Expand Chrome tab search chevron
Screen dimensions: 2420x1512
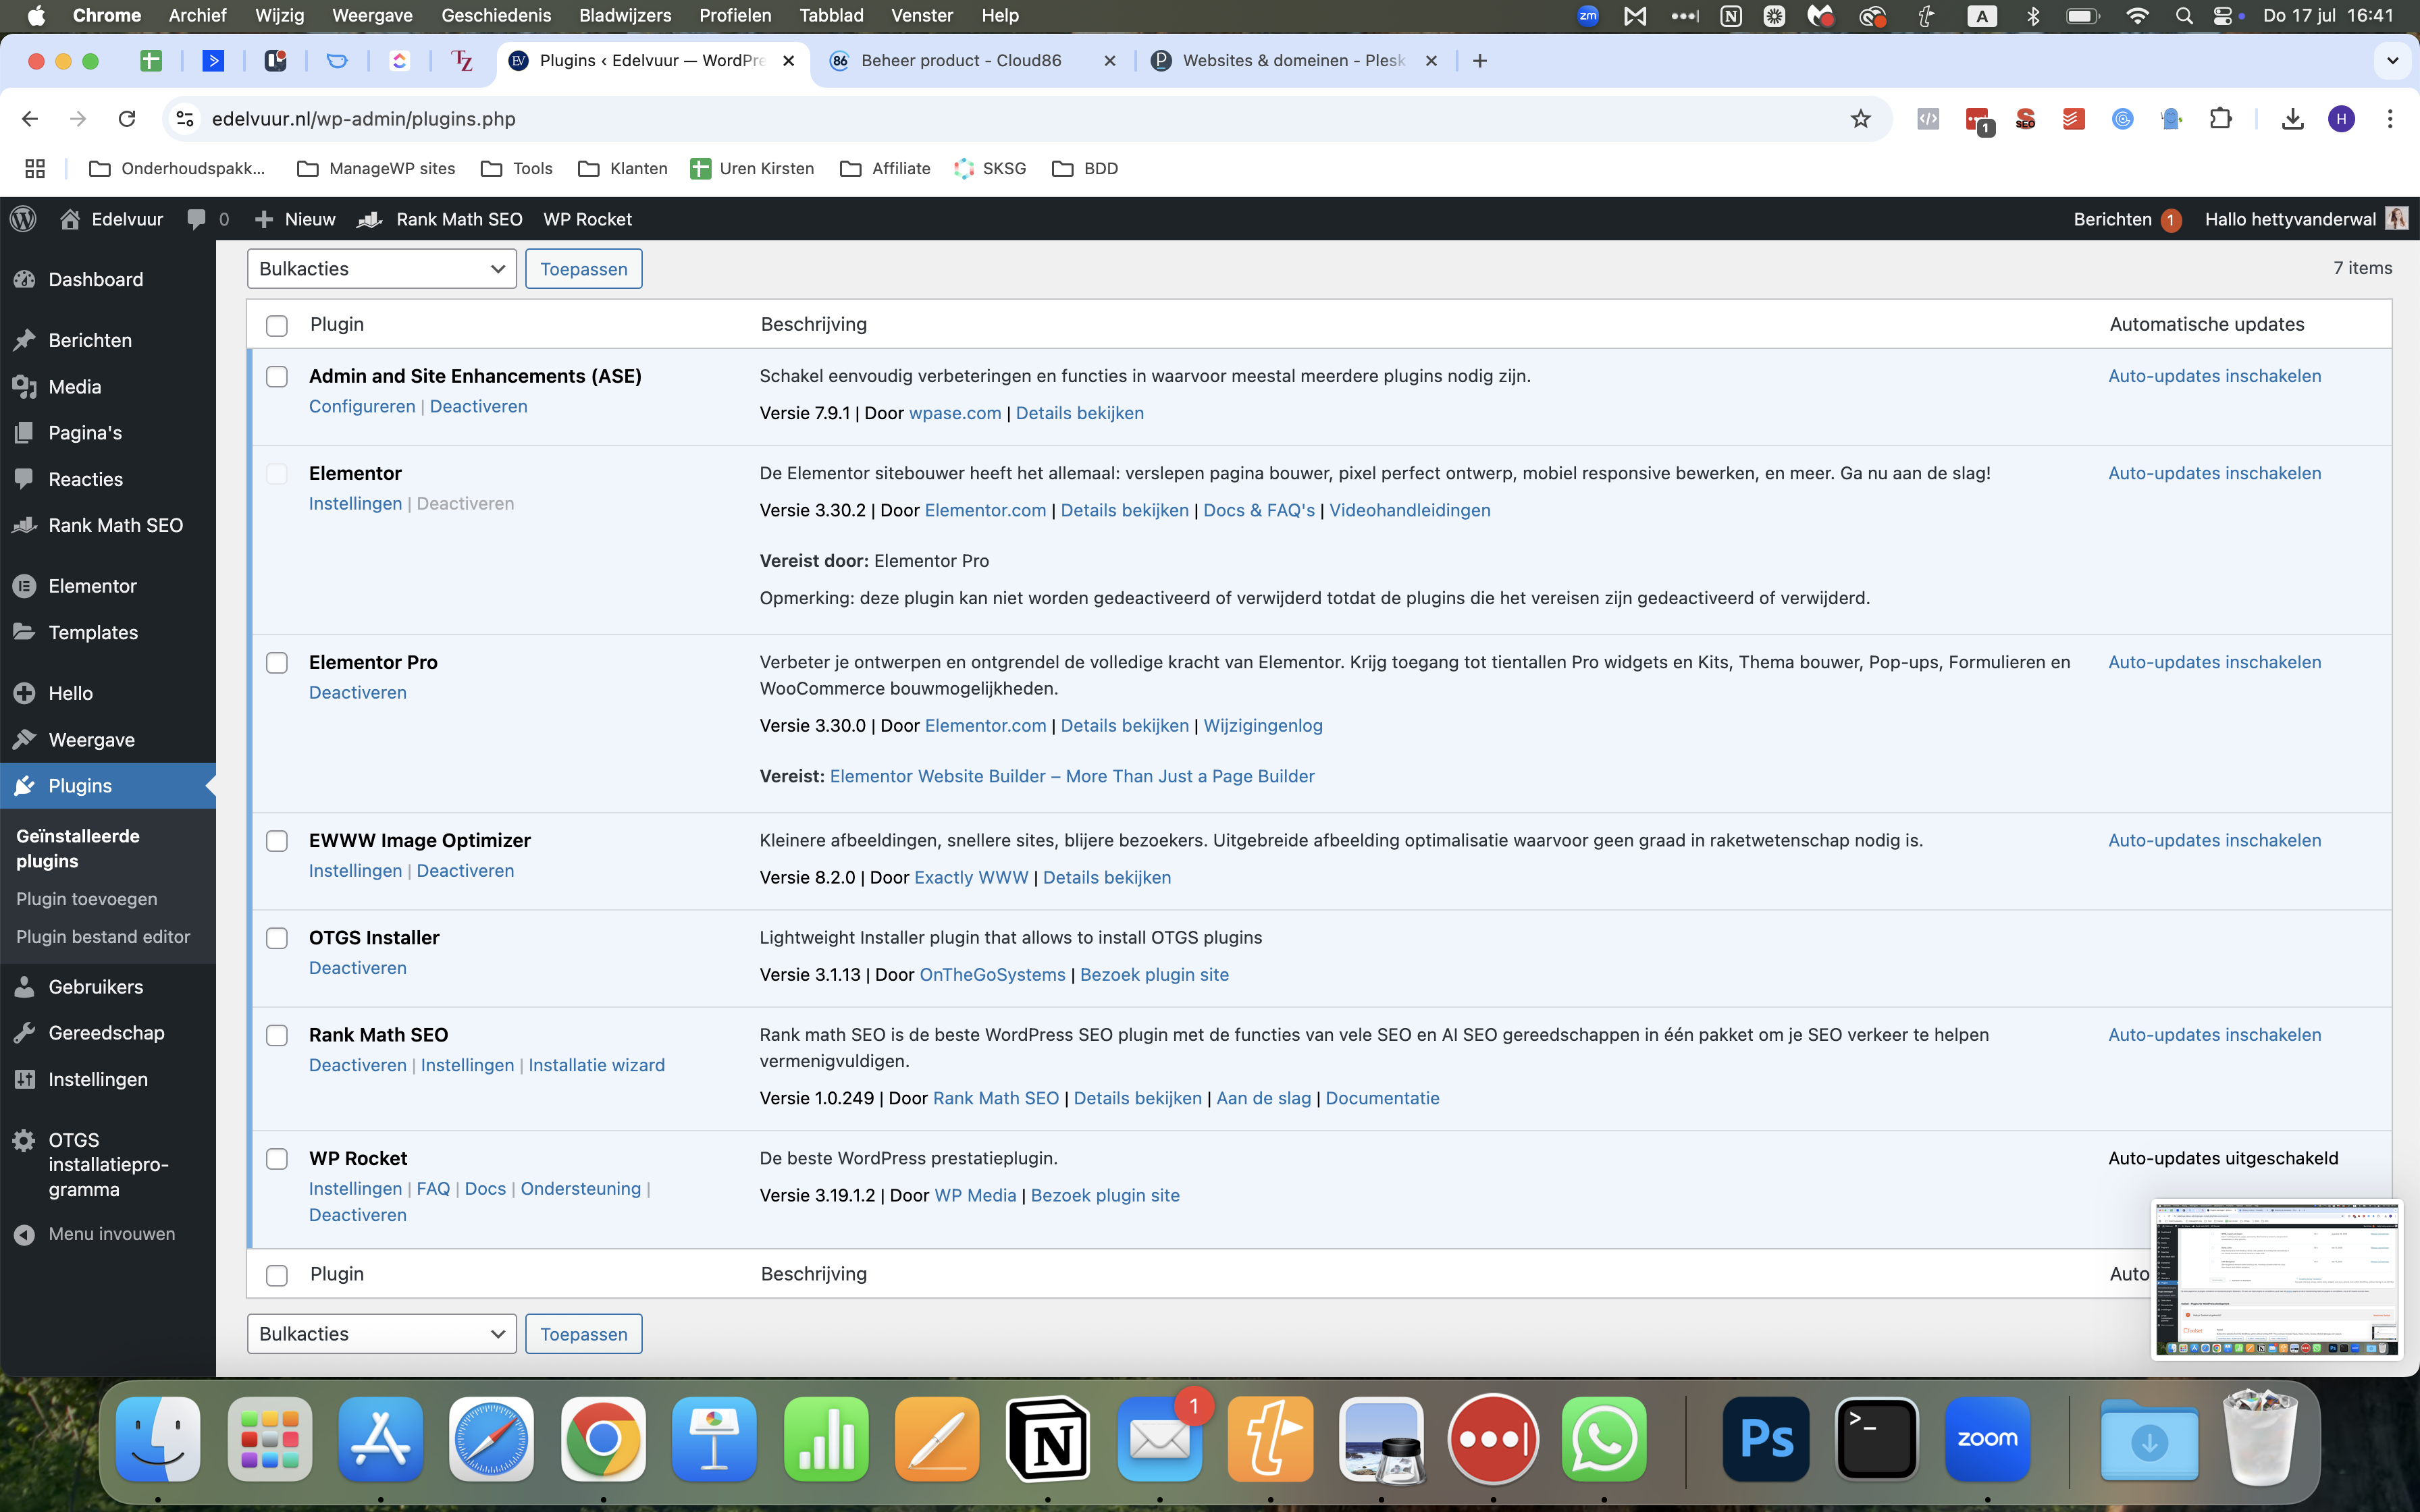(x=2392, y=61)
